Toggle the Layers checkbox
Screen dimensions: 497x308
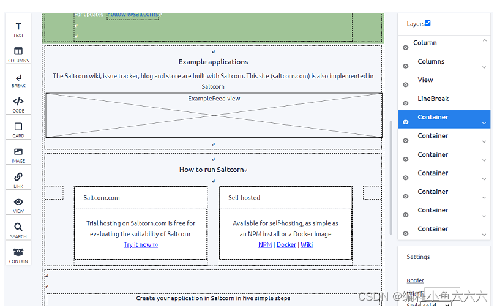[428, 23]
